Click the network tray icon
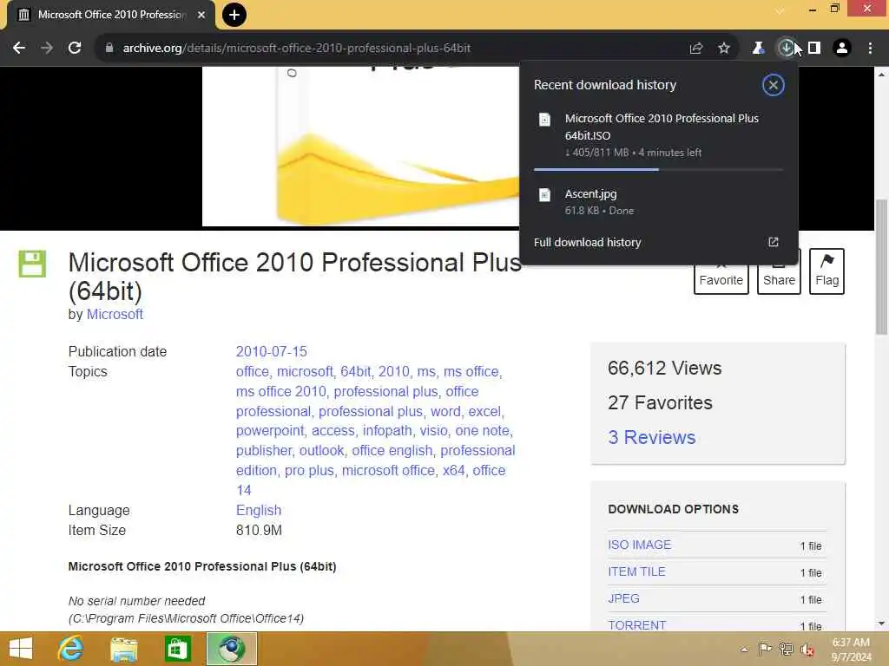Image resolution: width=889 pixels, height=666 pixels. pyautogui.click(x=786, y=650)
